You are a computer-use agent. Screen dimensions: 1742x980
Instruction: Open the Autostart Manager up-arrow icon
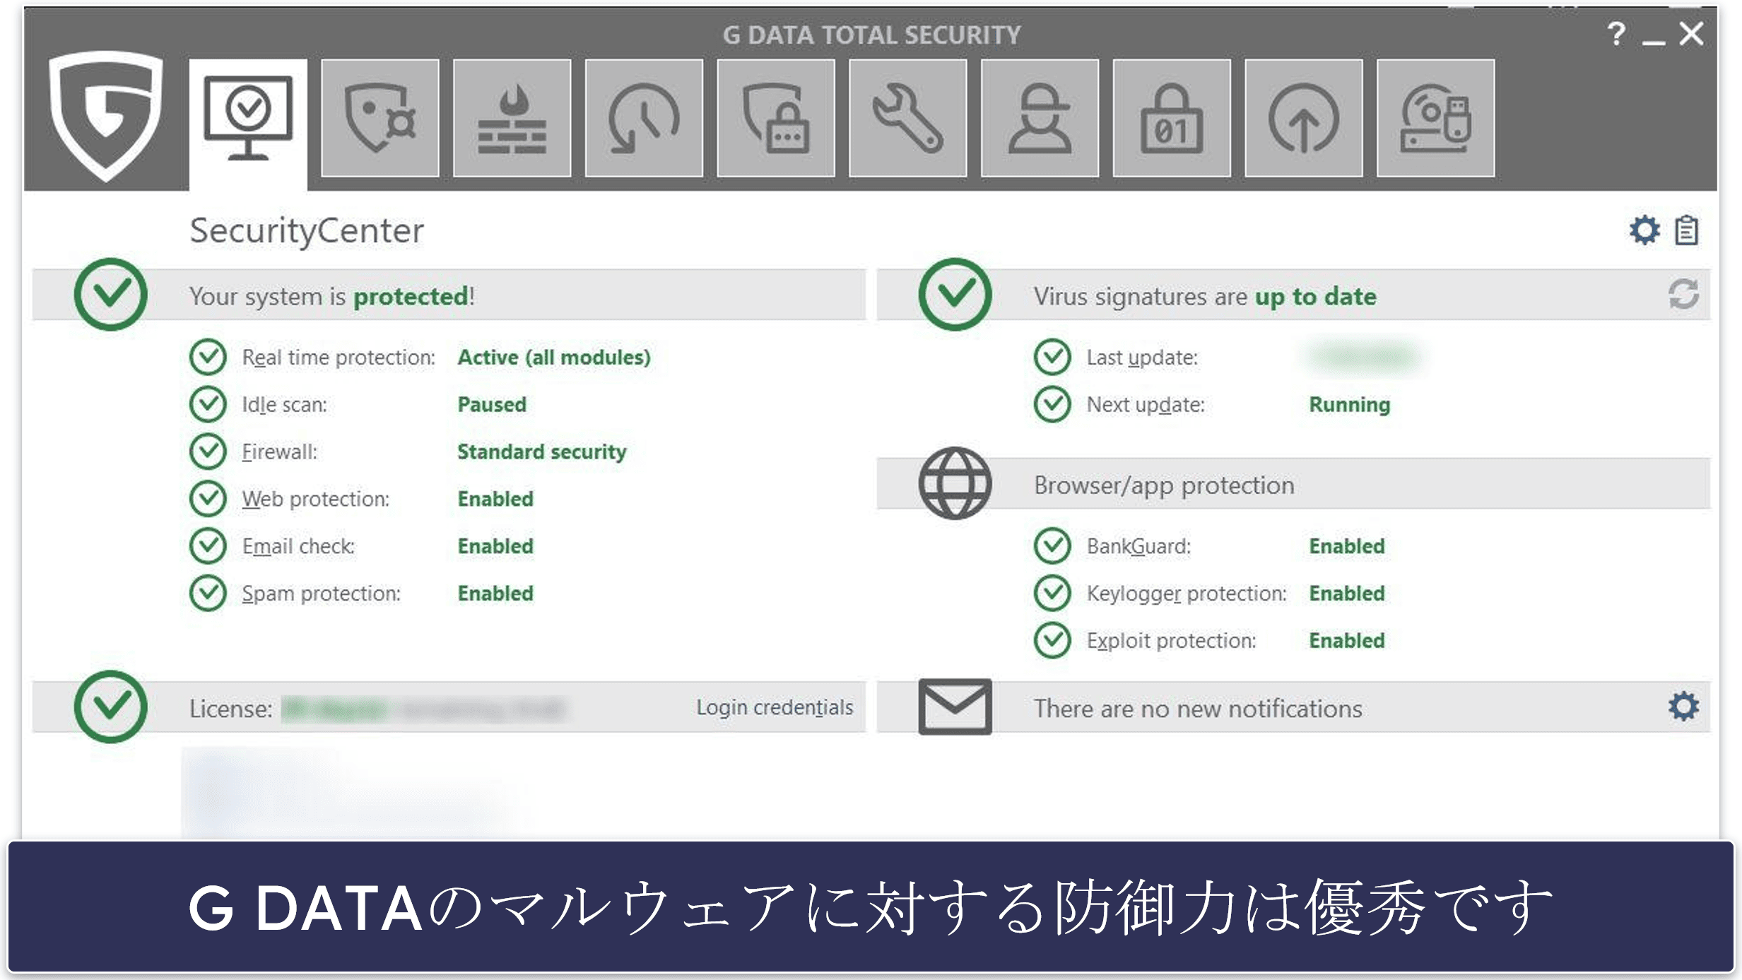[x=1304, y=118]
